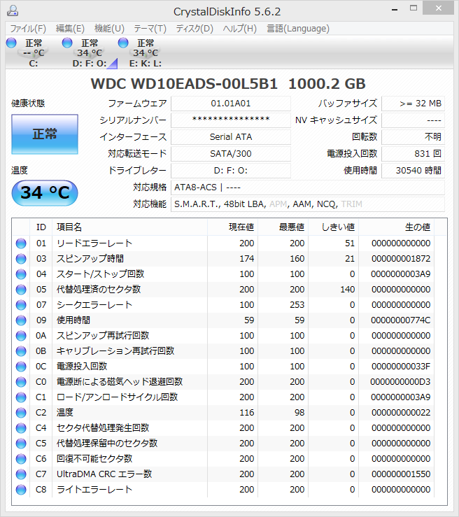Click the status orb for 温度 row
Viewport: 459px width, 517px height.
coord(21,413)
